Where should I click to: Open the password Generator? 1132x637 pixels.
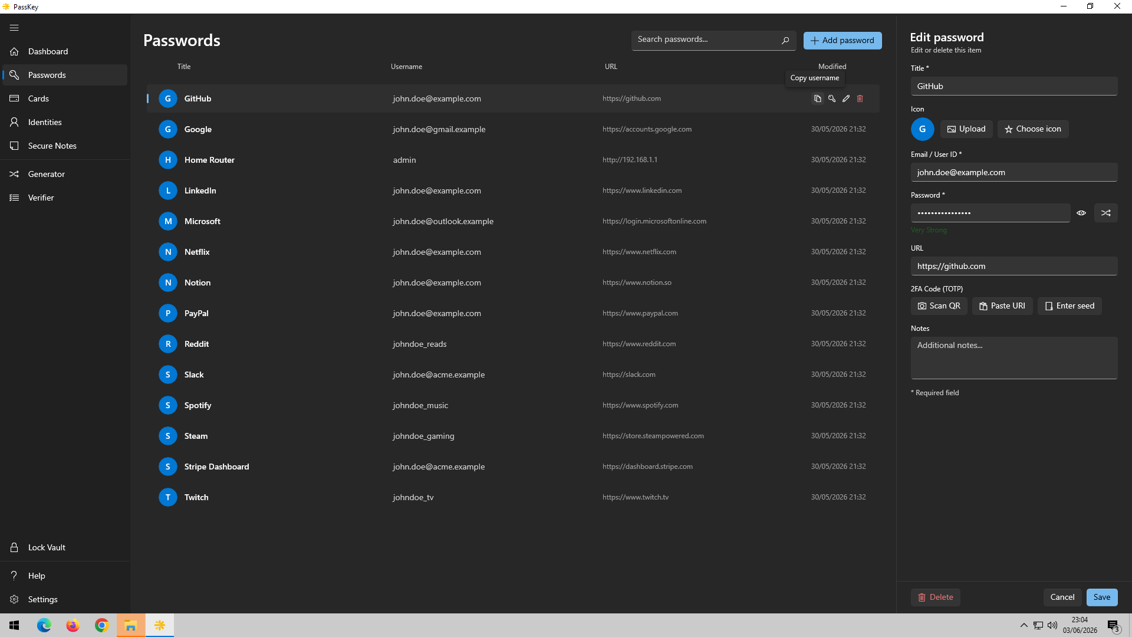pyautogui.click(x=65, y=174)
